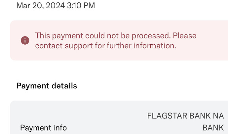Click the lone 'BANK' text on second line

click(213, 128)
